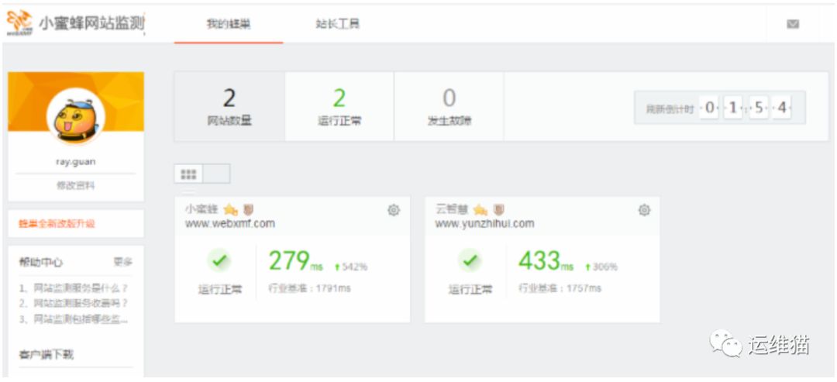Click the settings gear for www.webxmf.com
The width and height of the screenshot is (837, 382).
[x=394, y=210]
